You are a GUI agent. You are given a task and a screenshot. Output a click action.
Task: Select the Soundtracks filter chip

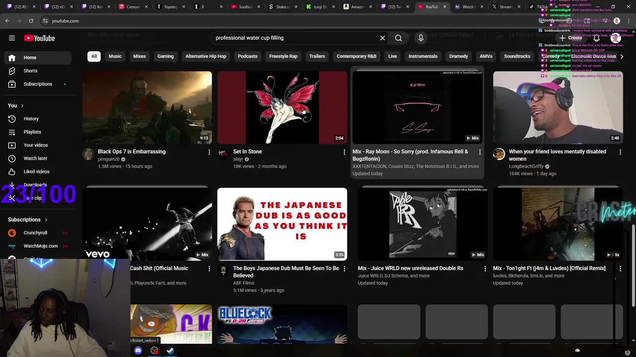click(x=517, y=56)
